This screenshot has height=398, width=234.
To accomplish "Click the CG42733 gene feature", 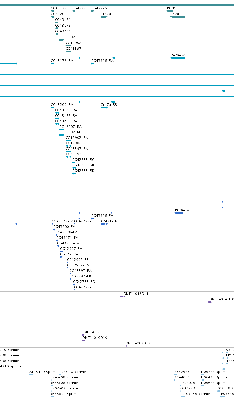I will [74, 11].
